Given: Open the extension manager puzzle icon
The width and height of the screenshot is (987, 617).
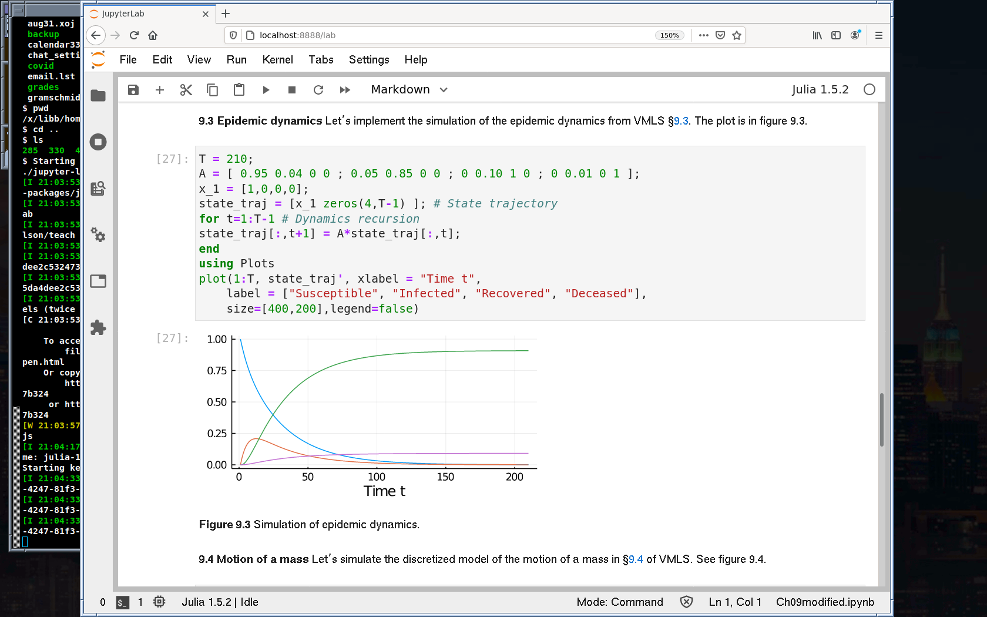Looking at the screenshot, I should point(98,327).
